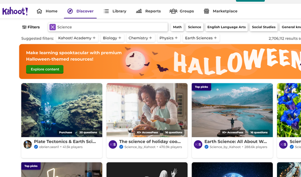
Task: Click Top picks tag on Earth Science card
Action: [201, 87]
